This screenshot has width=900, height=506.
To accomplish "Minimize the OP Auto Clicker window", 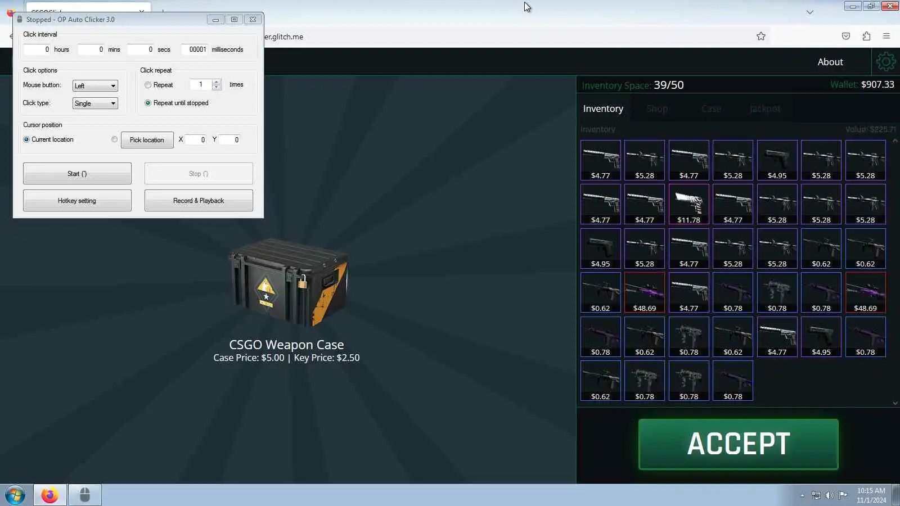I will (215, 20).
